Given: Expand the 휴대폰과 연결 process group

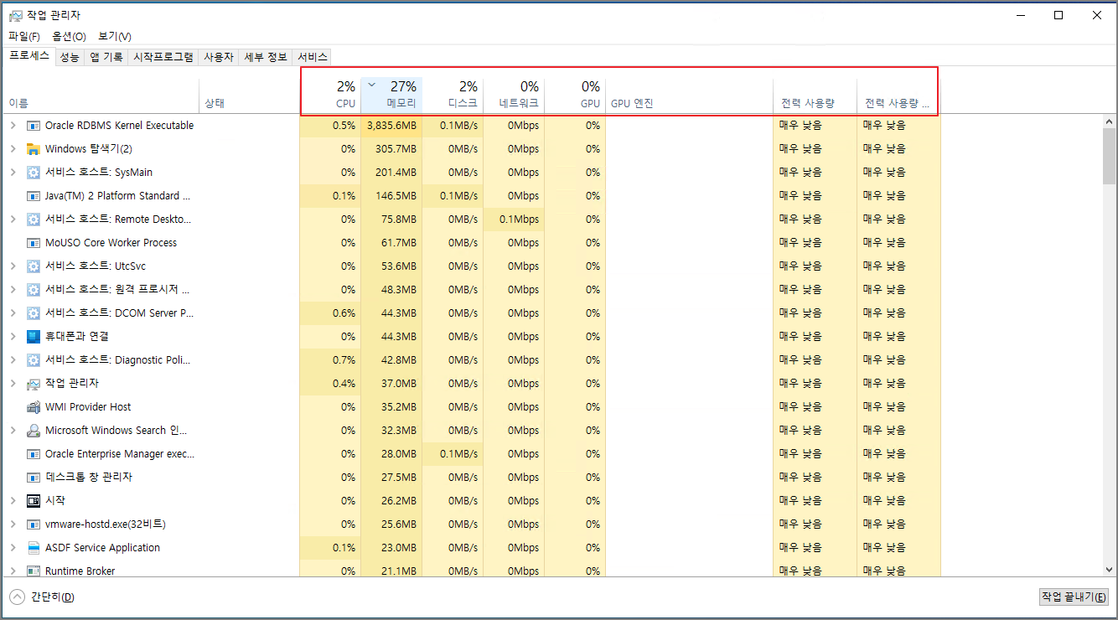Looking at the screenshot, I should tap(13, 337).
